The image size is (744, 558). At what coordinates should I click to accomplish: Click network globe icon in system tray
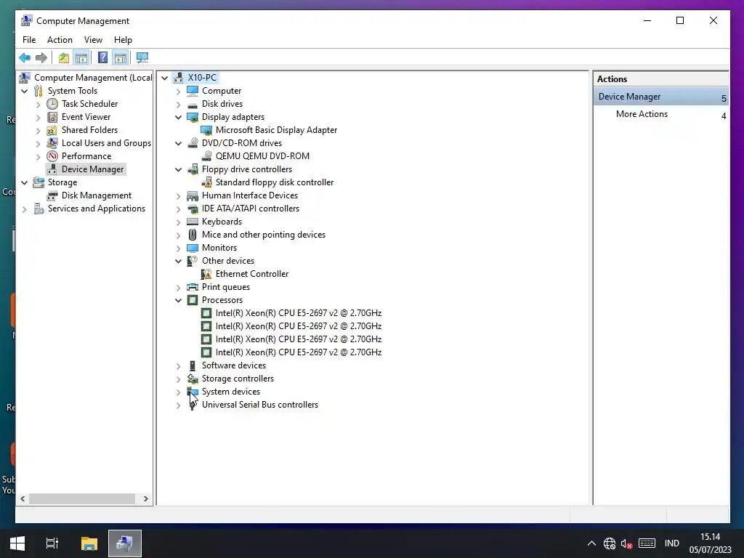pos(610,543)
